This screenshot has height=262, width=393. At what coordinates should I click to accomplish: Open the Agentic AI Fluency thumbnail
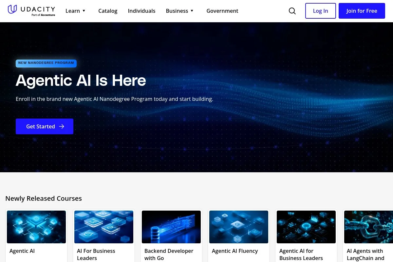[x=239, y=227]
